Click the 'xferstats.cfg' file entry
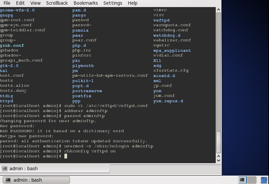Screen dimensions: 269x184 171,71
